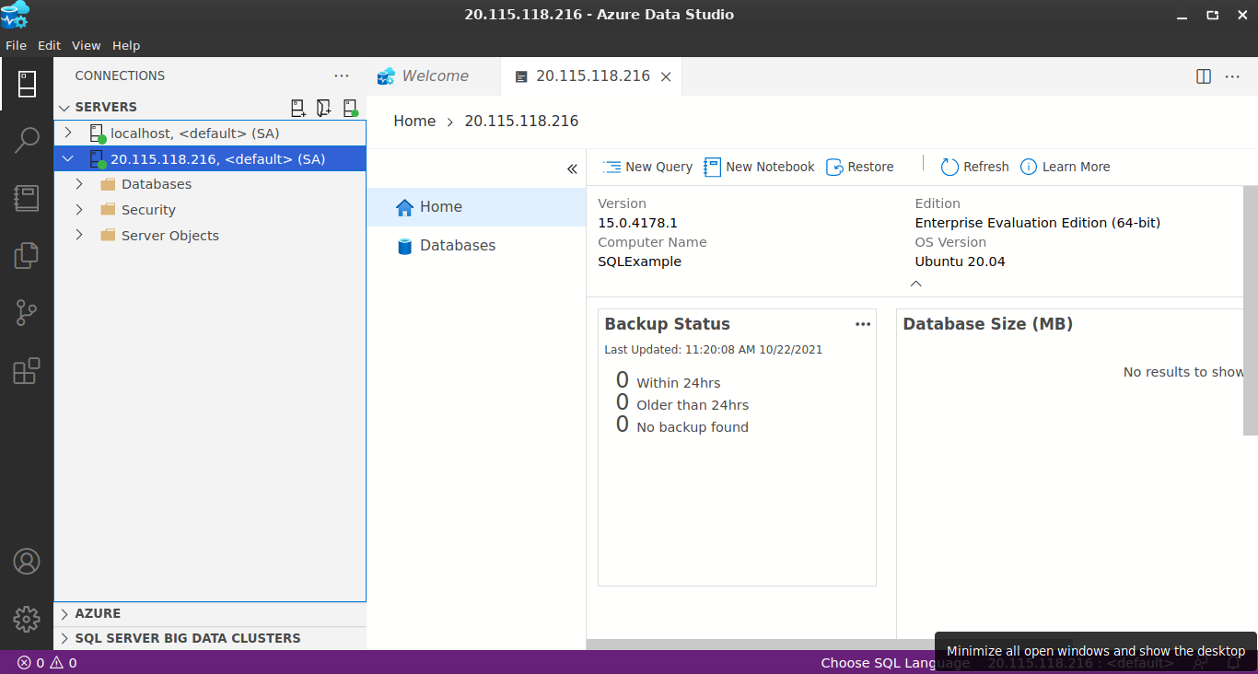Image resolution: width=1258 pixels, height=674 pixels.
Task: Collapse the SERVERS section
Action: tap(64, 108)
